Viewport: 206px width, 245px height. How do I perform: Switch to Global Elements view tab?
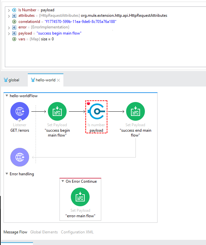pos(44,232)
